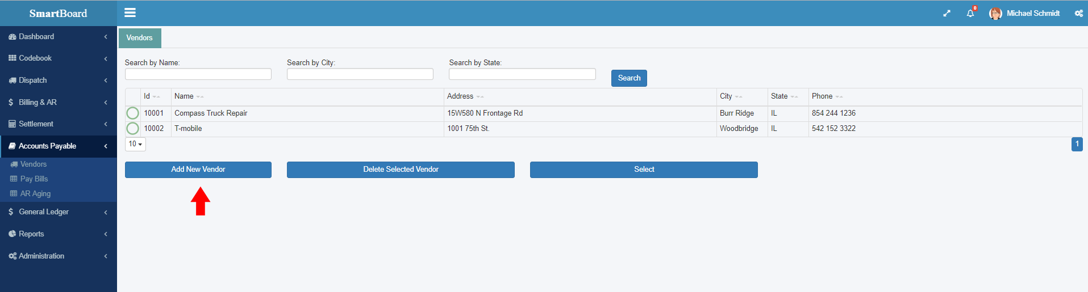The width and height of the screenshot is (1088, 292).
Task: Open the Vendors tab
Action: [140, 38]
